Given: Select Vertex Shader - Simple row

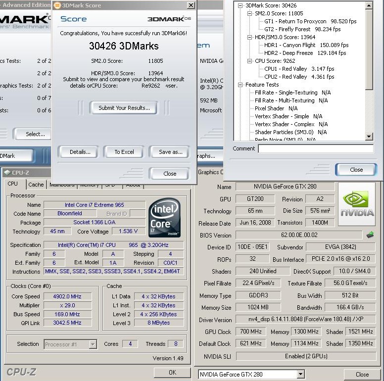Looking at the screenshot, I should [x=288, y=116].
